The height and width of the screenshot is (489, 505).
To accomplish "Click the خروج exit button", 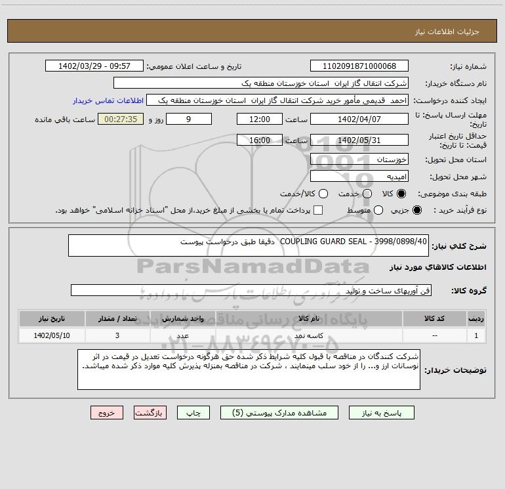I will tap(107, 413).
